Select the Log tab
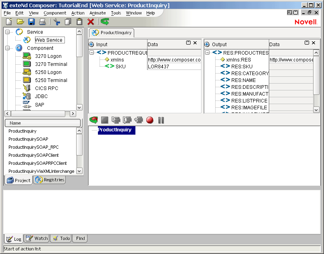The width and height of the screenshot is (324, 254). [14, 239]
